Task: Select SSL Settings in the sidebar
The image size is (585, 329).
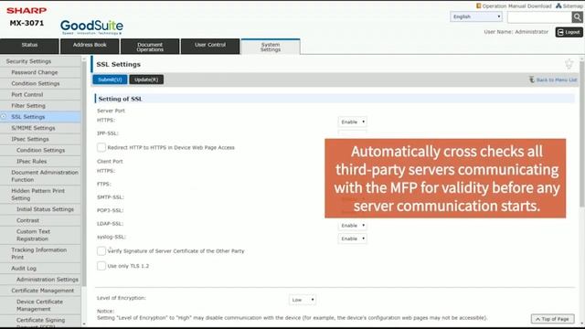Action: tap(40, 117)
